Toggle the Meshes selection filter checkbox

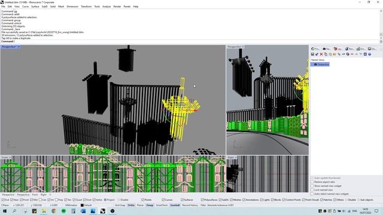231,200
